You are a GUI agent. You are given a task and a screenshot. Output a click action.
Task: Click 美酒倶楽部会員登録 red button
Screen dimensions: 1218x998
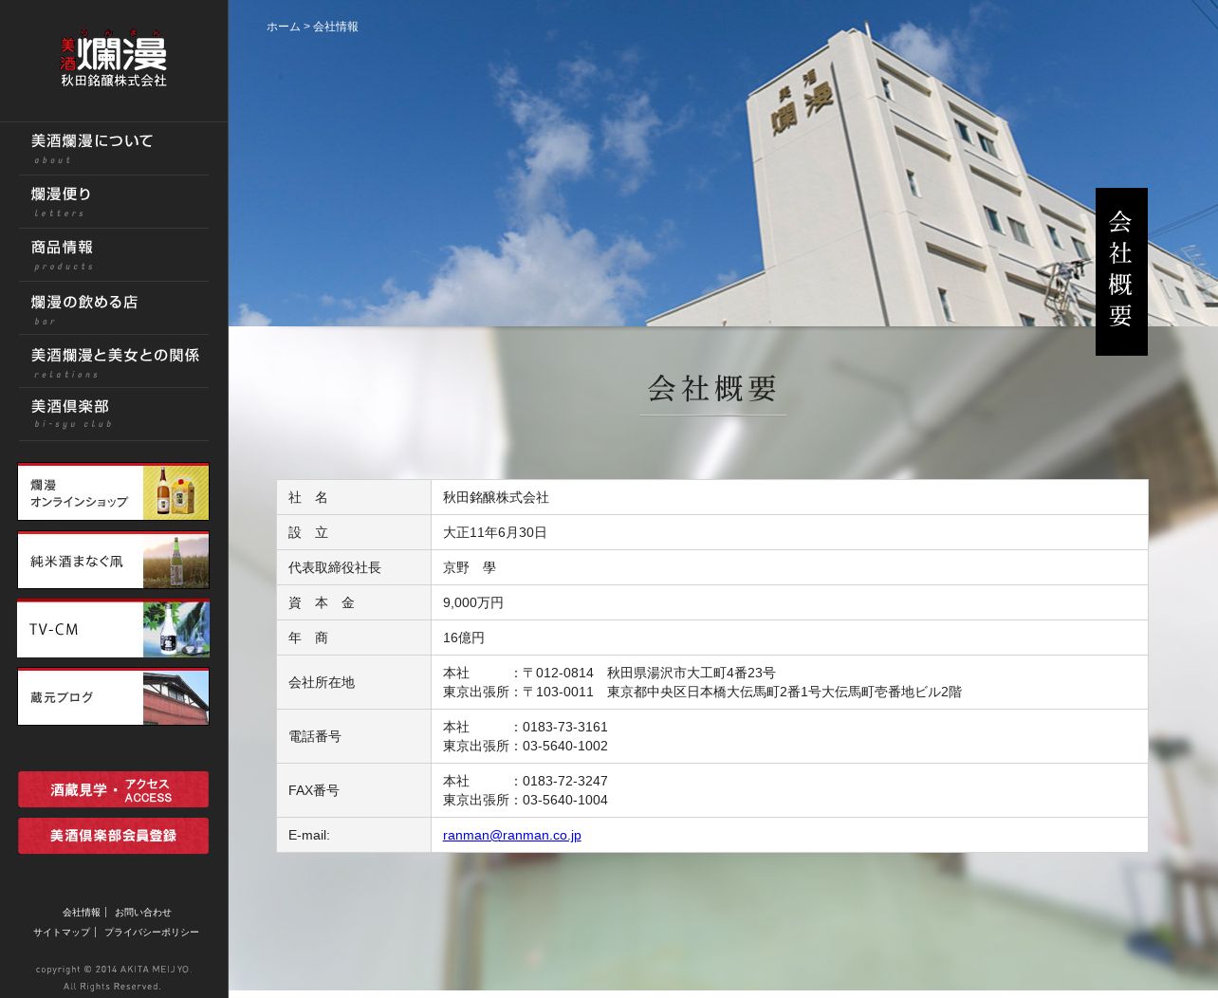tap(113, 836)
